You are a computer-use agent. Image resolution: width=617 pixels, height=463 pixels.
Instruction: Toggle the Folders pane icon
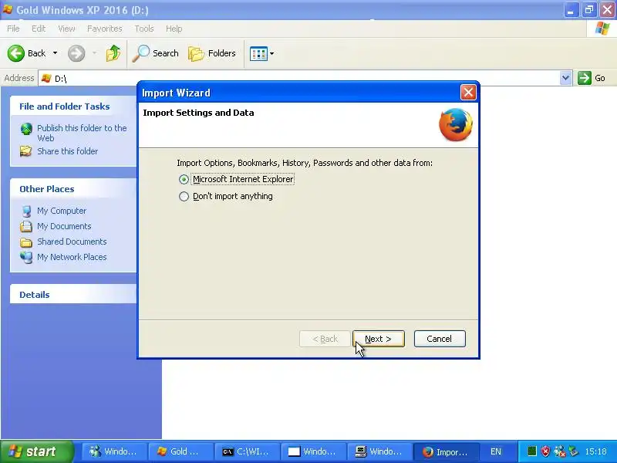click(x=196, y=53)
